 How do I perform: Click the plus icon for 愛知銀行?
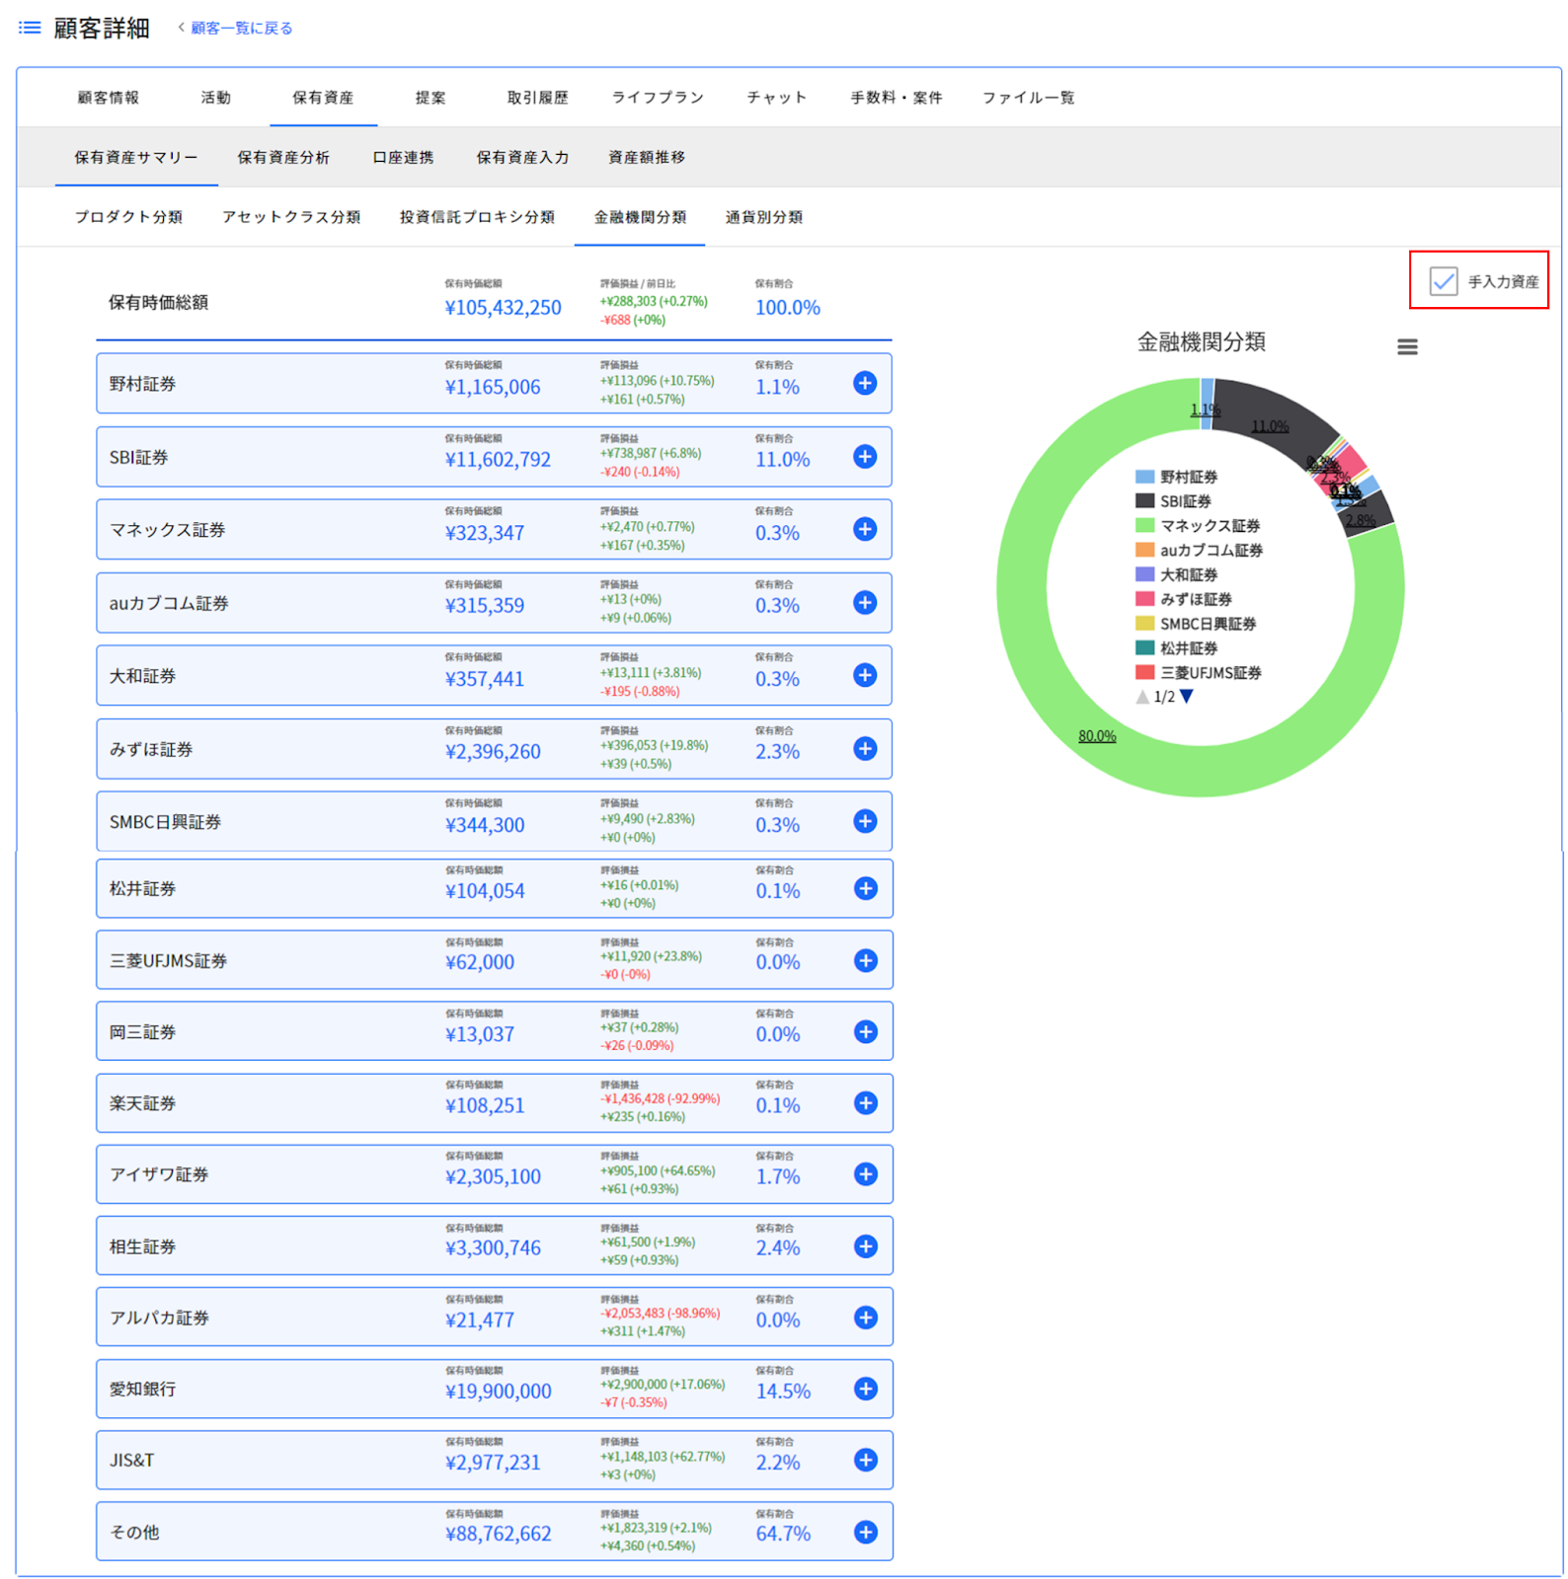click(865, 1389)
